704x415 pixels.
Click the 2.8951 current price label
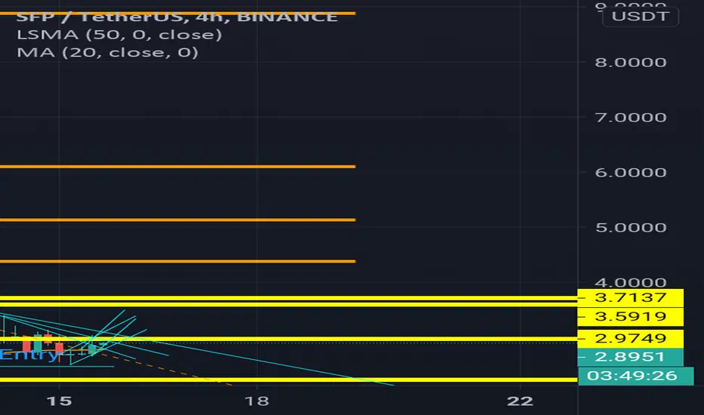point(631,357)
